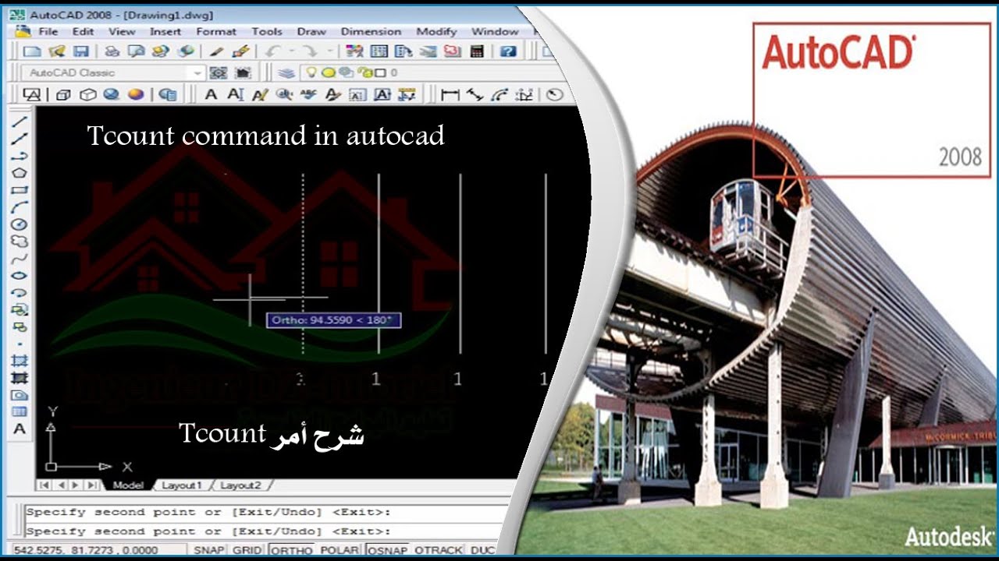Image resolution: width=999 pixels, height=561 pixels.
Task: Open the Edit menu
Action: (83, 31)
